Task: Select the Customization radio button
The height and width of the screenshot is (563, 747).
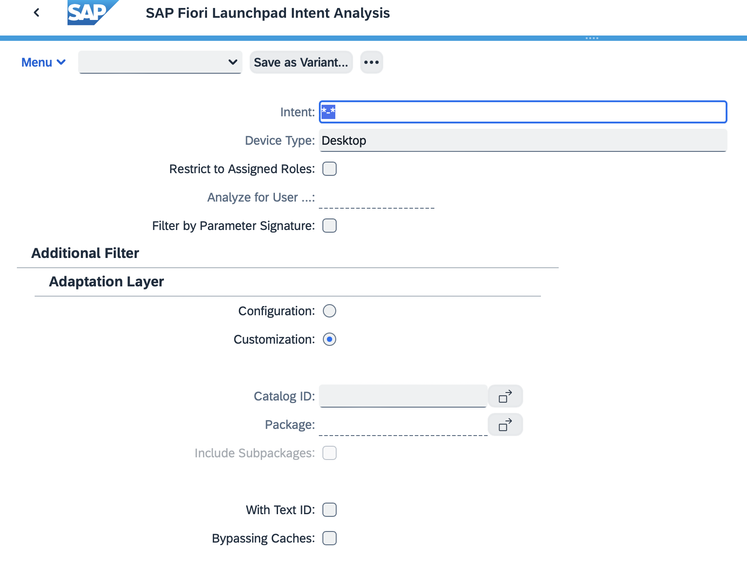Action: point(330,339)
